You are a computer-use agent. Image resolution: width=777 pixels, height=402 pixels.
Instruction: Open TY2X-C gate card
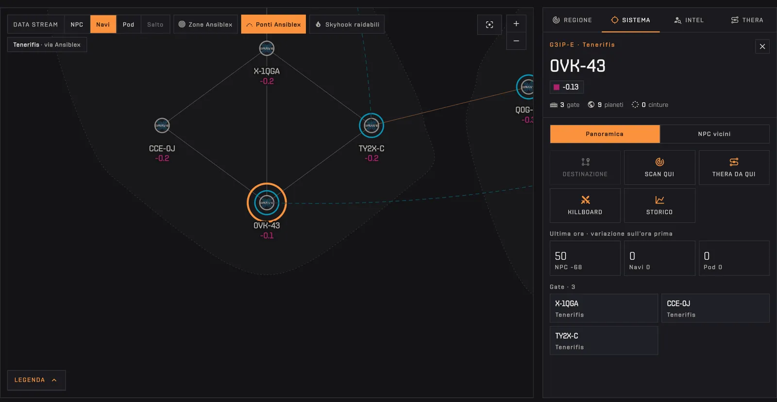coord(604,341)
